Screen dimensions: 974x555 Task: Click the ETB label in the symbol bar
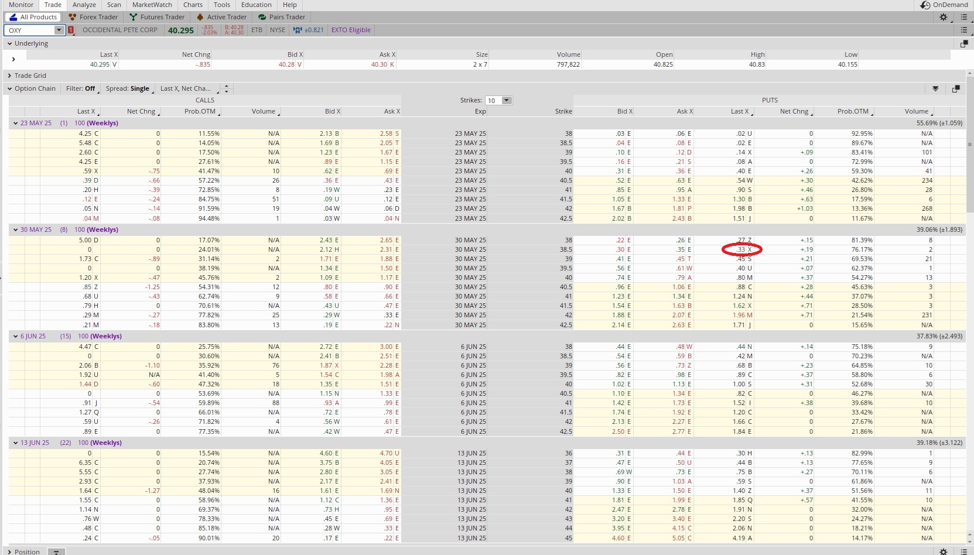(x=257, y=30)
